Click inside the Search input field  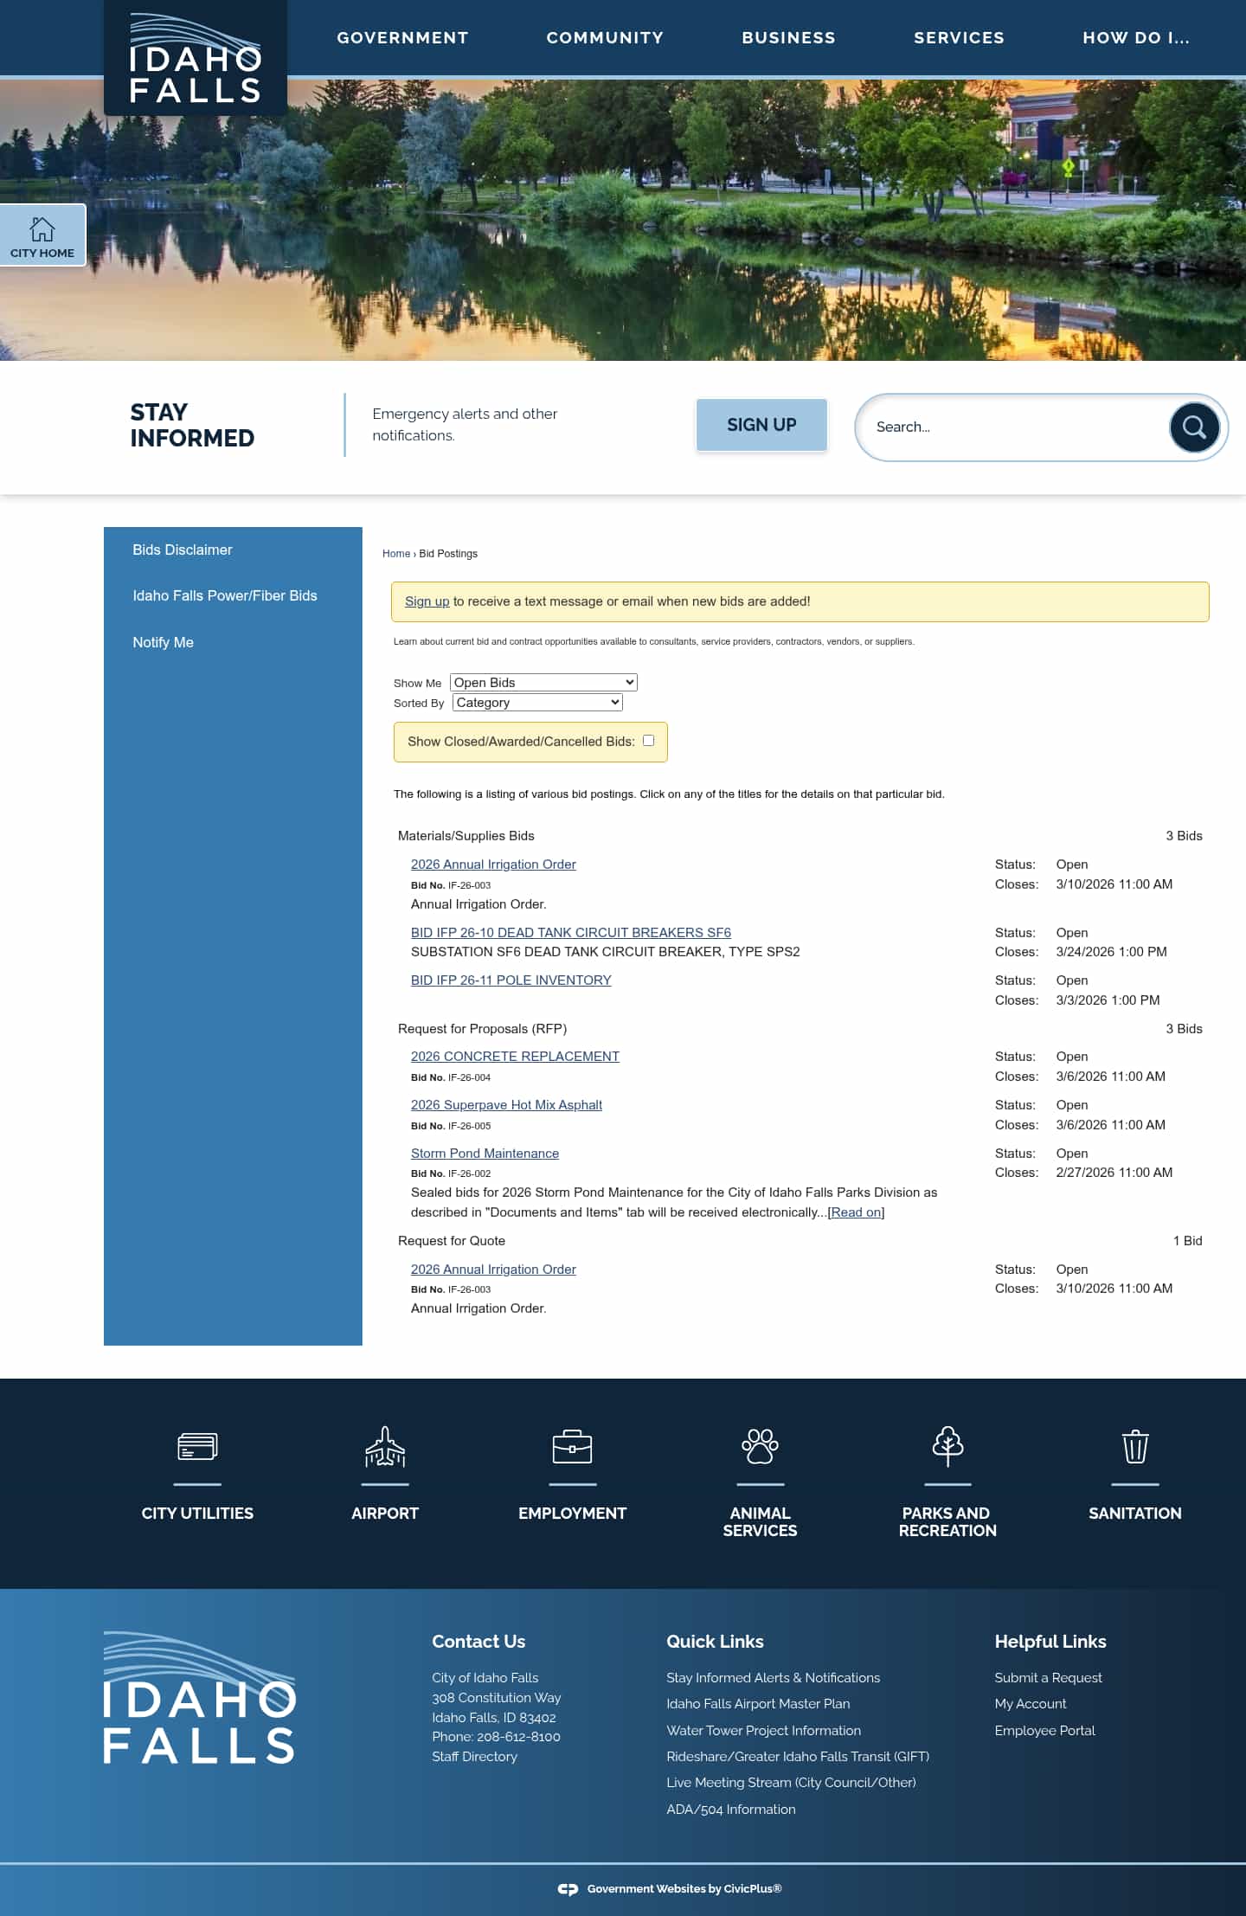1017,427
